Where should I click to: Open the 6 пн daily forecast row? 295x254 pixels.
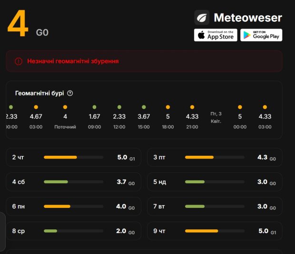73,207
